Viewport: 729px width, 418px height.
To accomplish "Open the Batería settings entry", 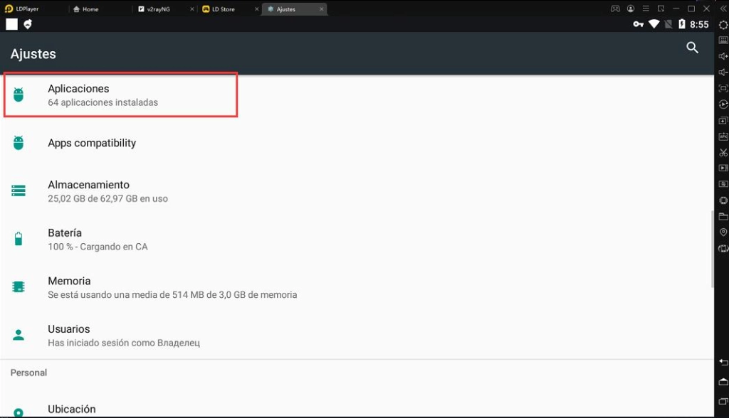I will coord(357,239).
